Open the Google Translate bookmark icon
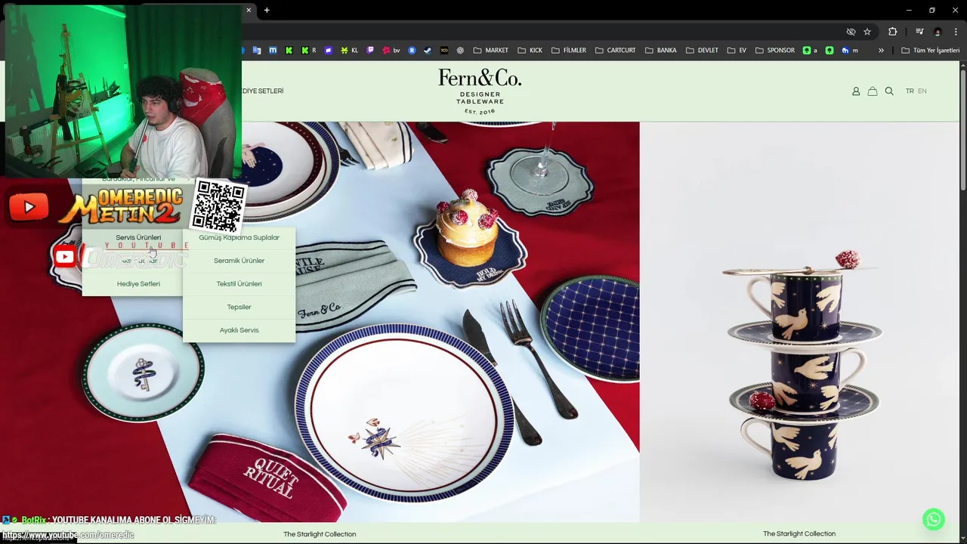Viewport: 967px width, 544px height. click(257, 51)
